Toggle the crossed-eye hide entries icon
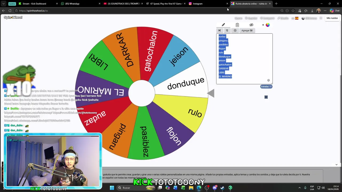Screen dimensions: 342x192 coord(251,25)
